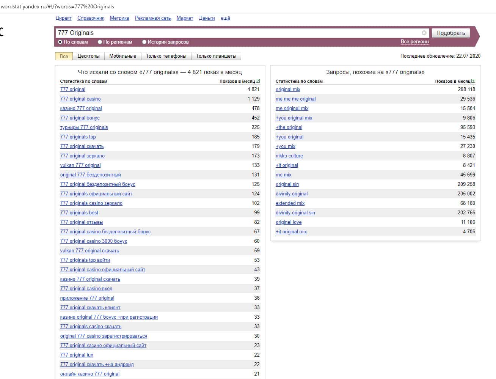Click the "турниры 777 originals" query

click(x=84, y=127)
